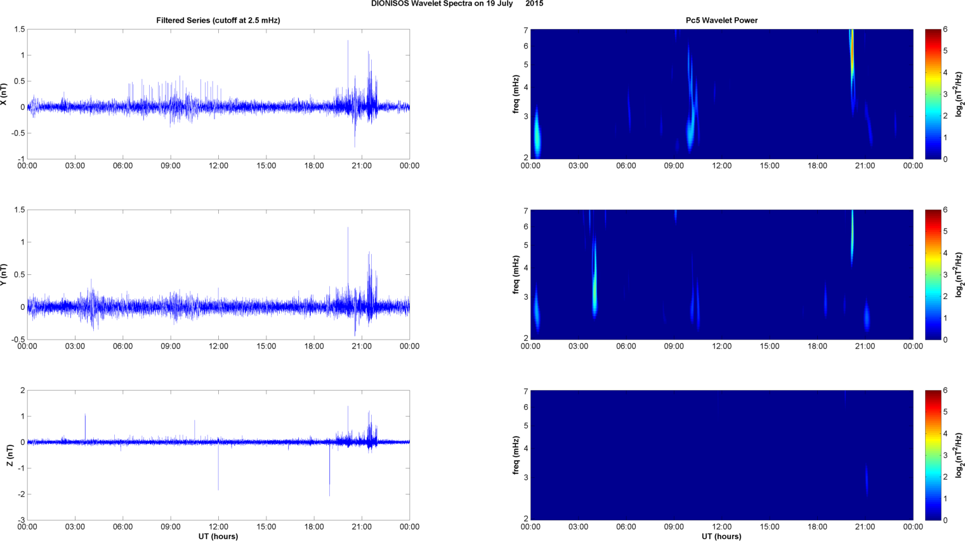Click the '7' frequency tick on the bottom spectrogram
The height and width of the screenshot is (541, 965).
coord(526,391)
